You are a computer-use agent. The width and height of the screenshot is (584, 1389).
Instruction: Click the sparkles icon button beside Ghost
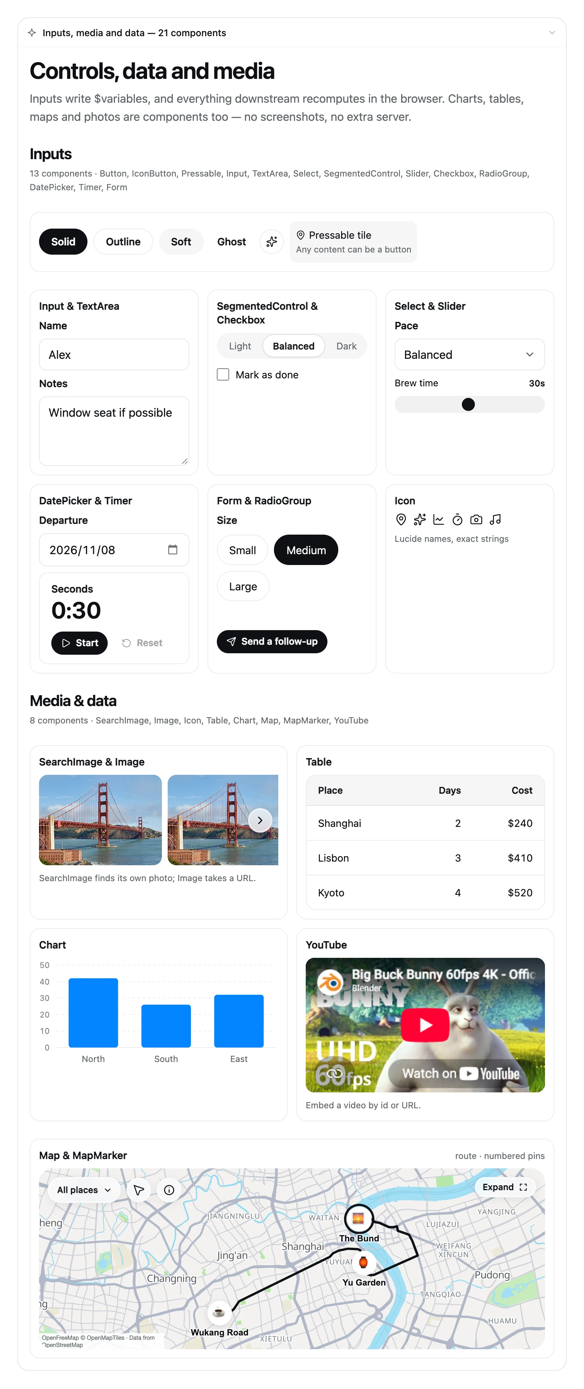pyautogui.click(x=271, y=242)
